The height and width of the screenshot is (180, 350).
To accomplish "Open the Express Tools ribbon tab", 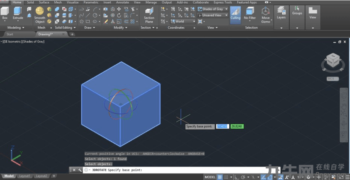I will [x=223, y=2].
